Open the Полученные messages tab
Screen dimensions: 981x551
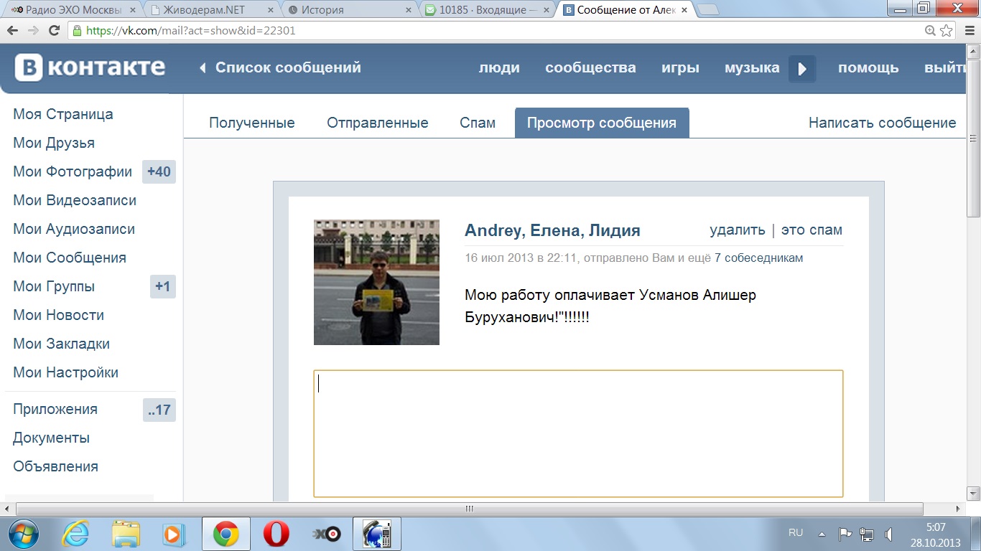point(252,123)
